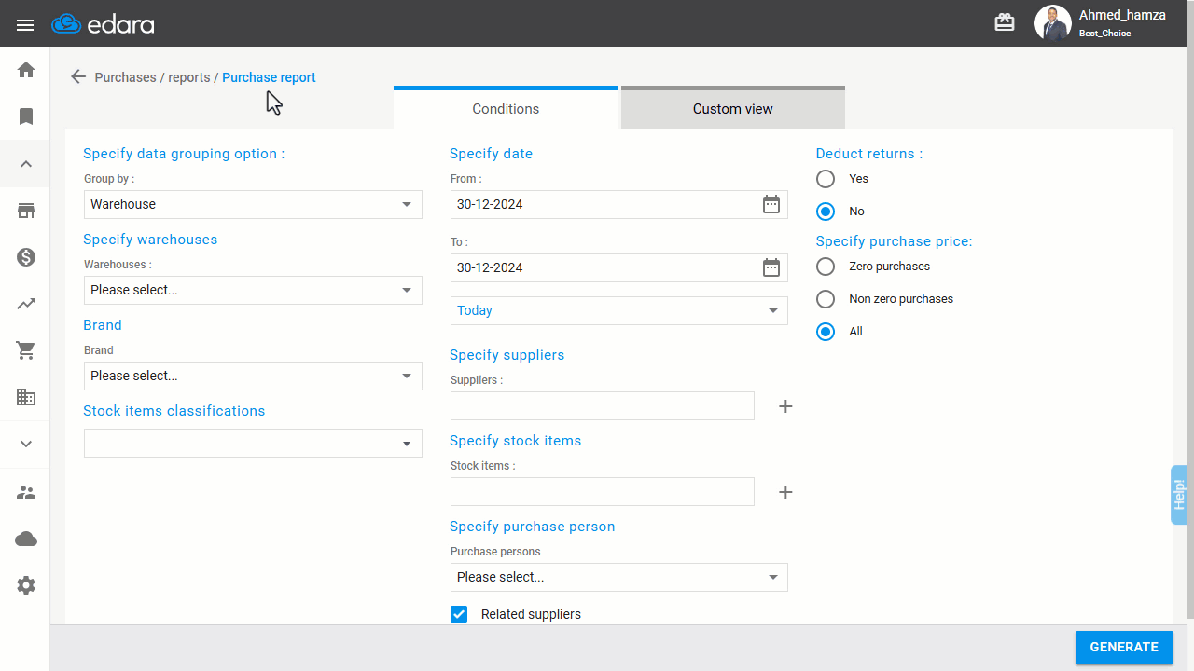Open From date calendar picker

(x=771, y=204)
